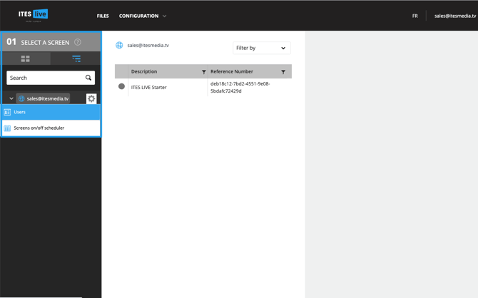
Task: Open help for Select a Screen
Action: [78, 42]
